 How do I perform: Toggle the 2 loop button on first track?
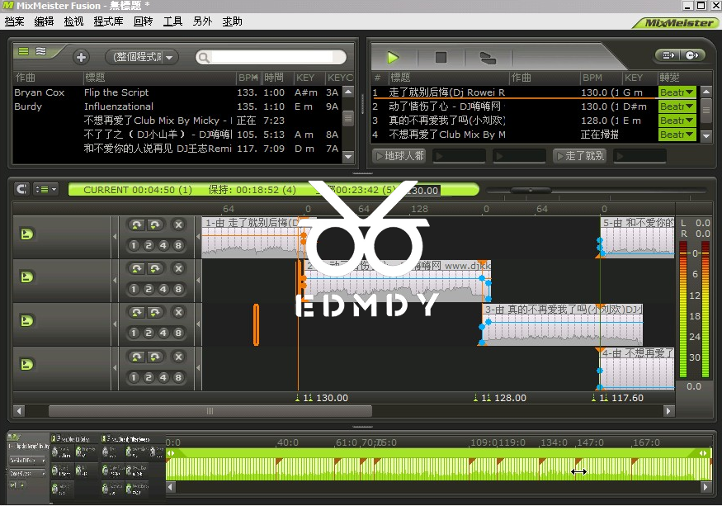pos(149,246)
